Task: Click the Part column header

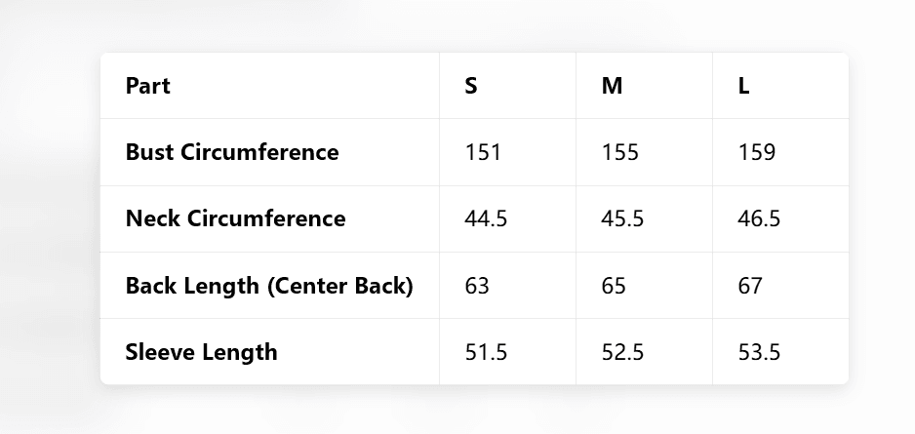Action: (148, 86)
